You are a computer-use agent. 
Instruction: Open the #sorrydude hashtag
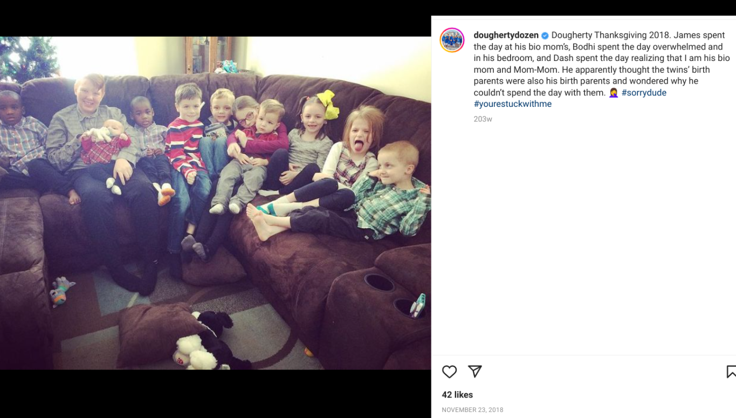644,93
